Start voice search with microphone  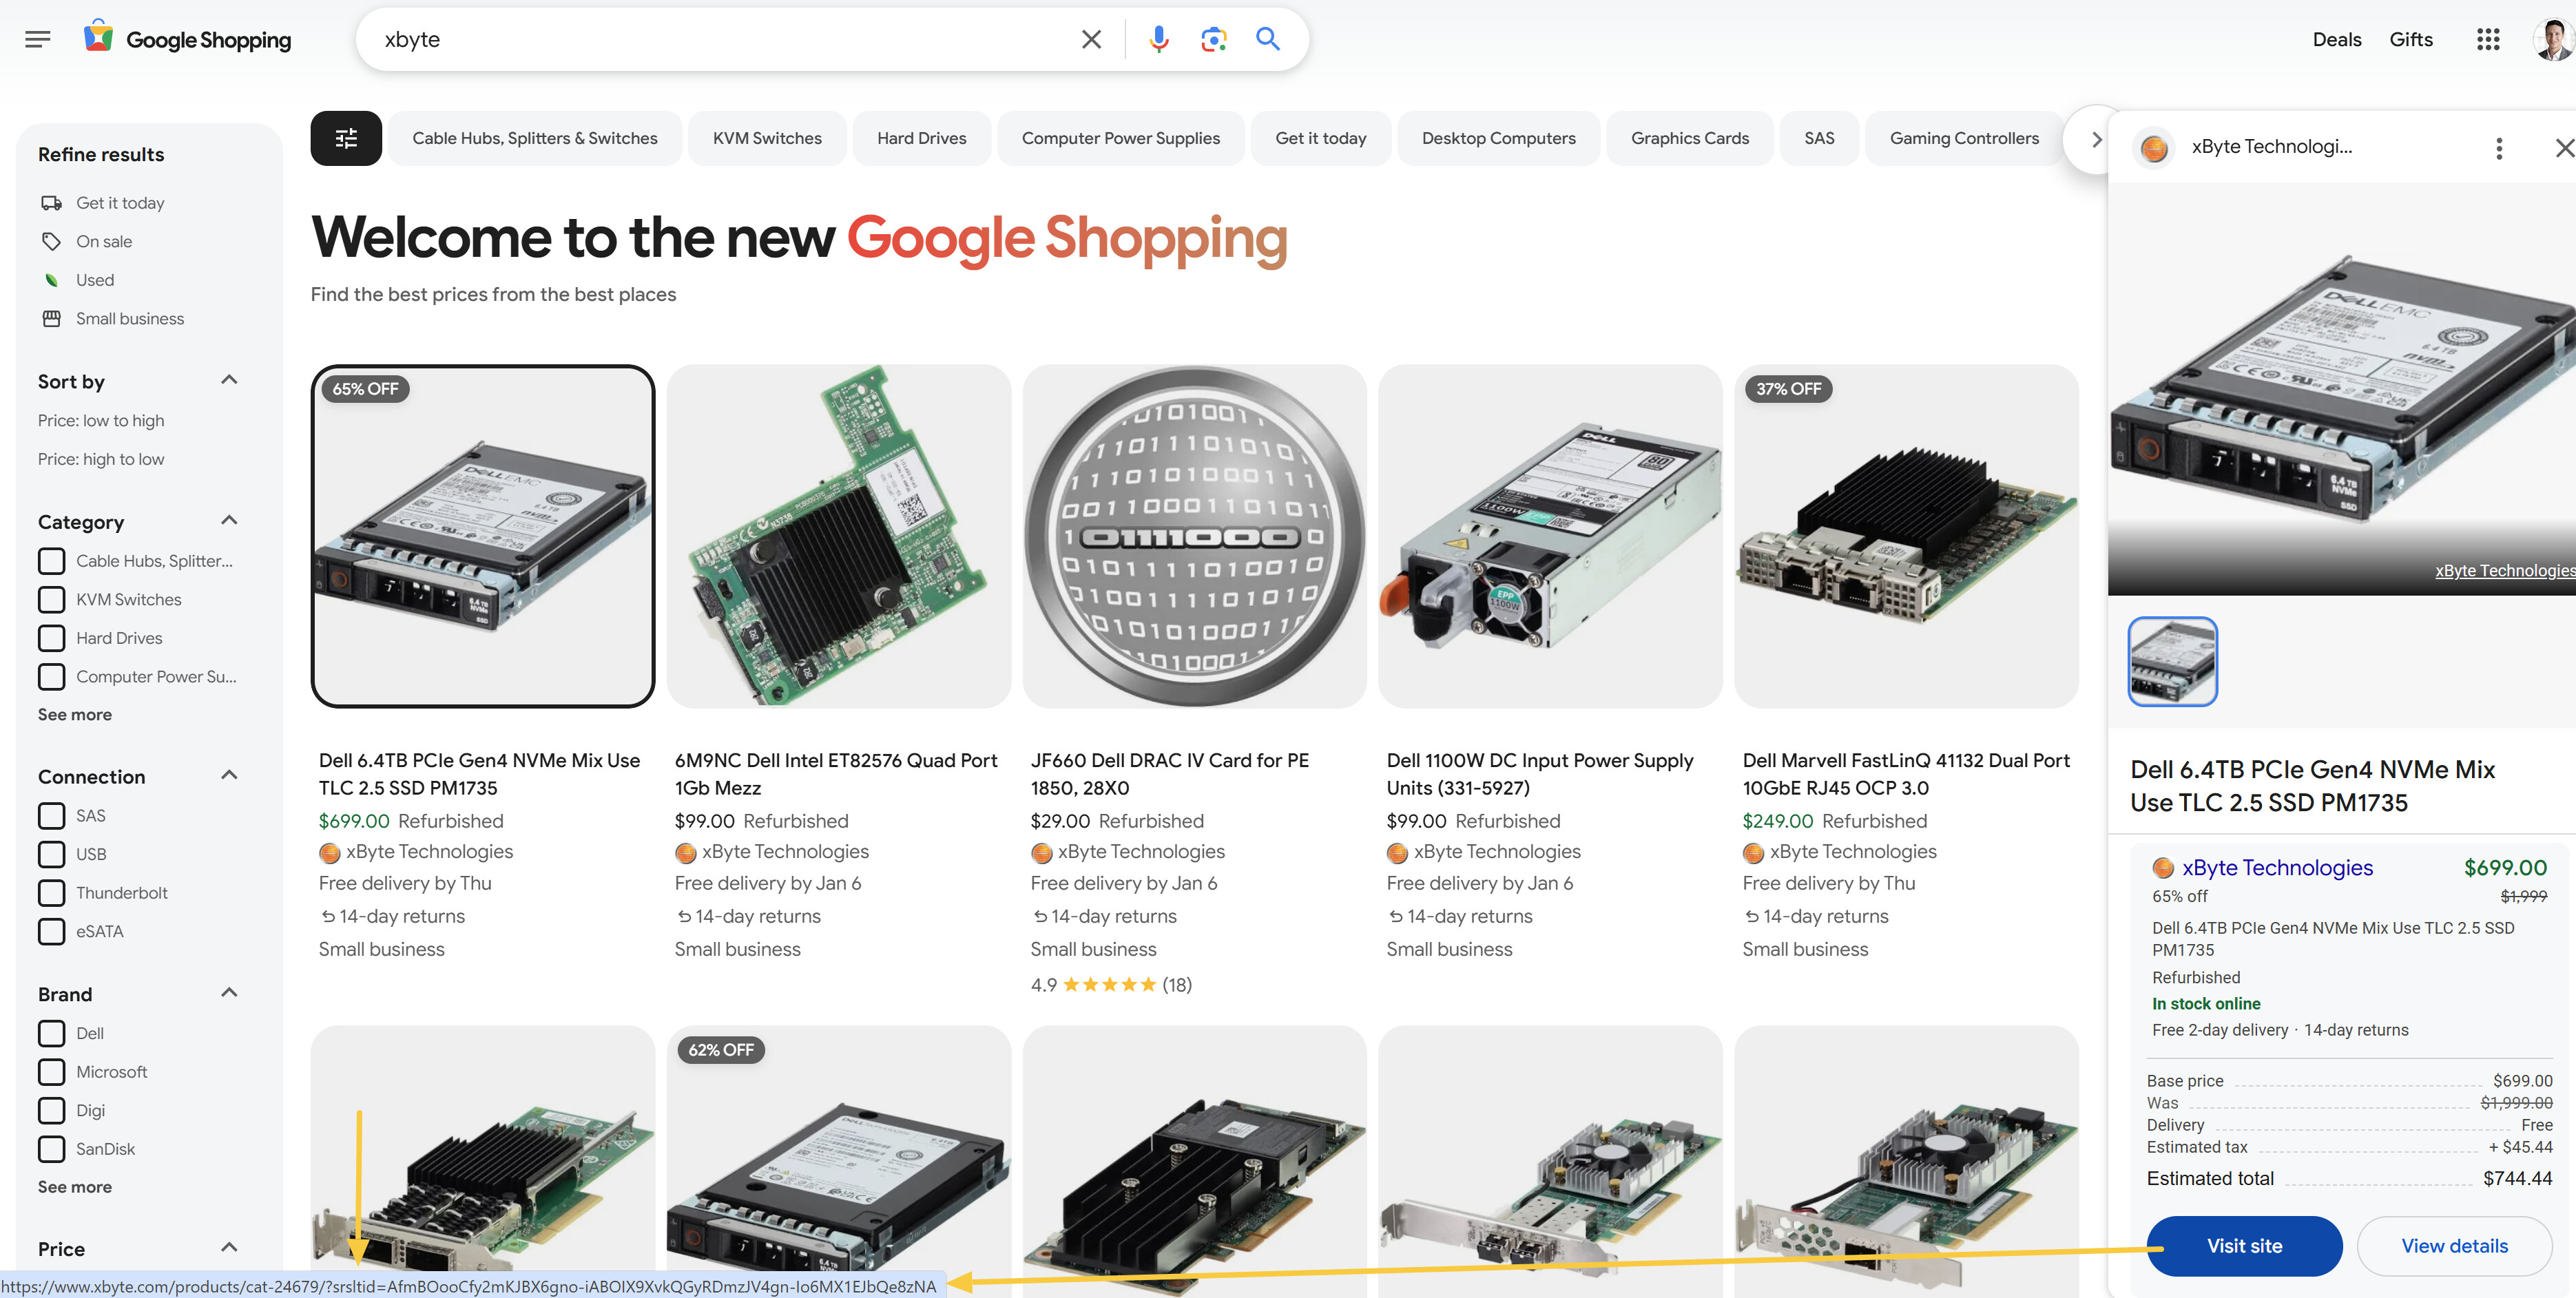click(x=1158, y=40)
